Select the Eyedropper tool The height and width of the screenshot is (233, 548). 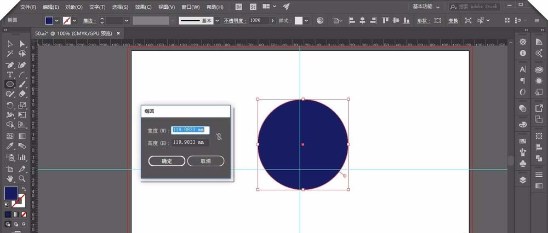[x=10, y=146]
